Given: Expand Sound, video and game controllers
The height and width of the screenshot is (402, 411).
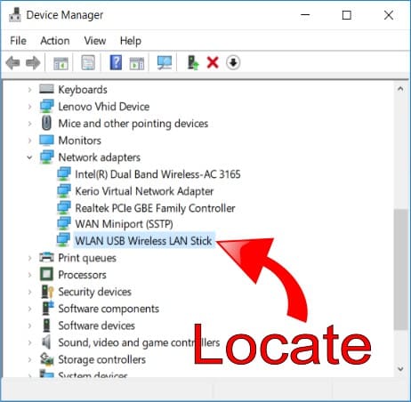Looking at the screenshot, I should (x=29, y=342).
